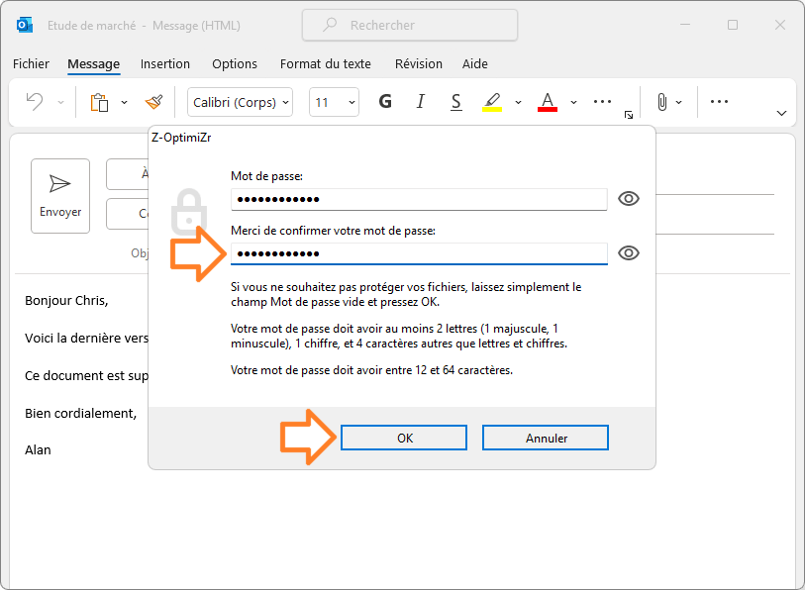Apply underline with the S icon
This screenshot has width=805, height=590.
click(455, 102)
